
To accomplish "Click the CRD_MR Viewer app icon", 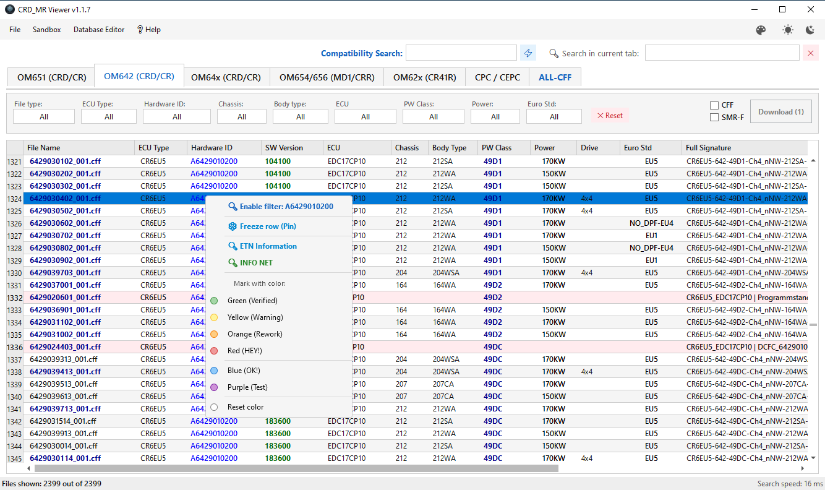I will point(10,9).
